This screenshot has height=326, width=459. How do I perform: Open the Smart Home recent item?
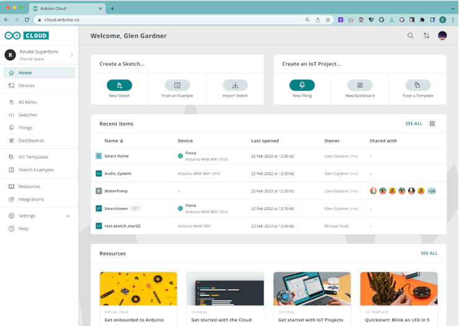tap(116, 156)
